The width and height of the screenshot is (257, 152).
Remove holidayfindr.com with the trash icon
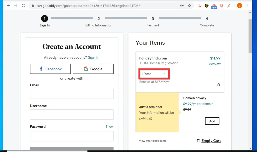coord(219,85)
